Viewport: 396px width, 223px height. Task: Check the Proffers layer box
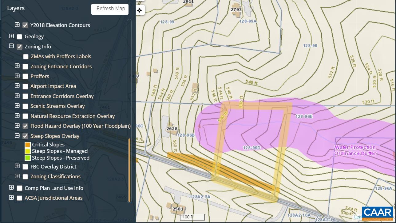25,77
